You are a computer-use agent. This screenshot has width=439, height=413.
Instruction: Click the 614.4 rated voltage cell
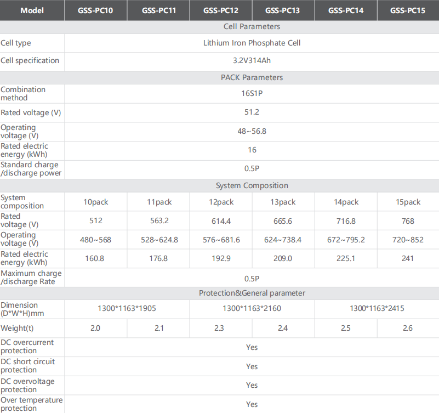point(221,221)
